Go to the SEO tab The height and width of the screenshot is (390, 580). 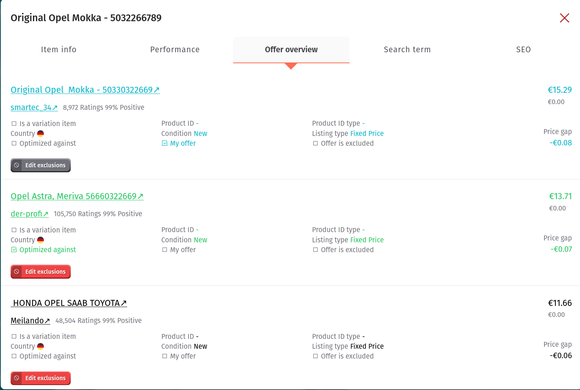(523, 50)
